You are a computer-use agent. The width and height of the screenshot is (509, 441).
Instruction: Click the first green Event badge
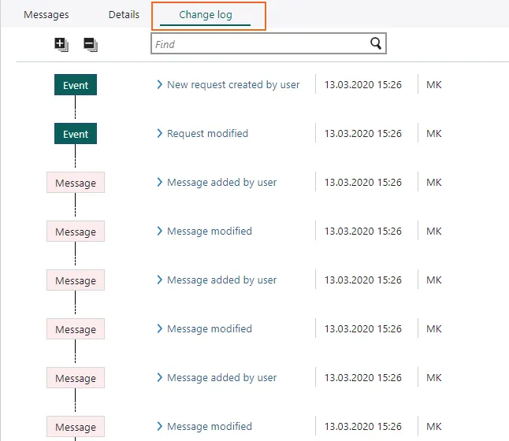[x=76, y=85]
